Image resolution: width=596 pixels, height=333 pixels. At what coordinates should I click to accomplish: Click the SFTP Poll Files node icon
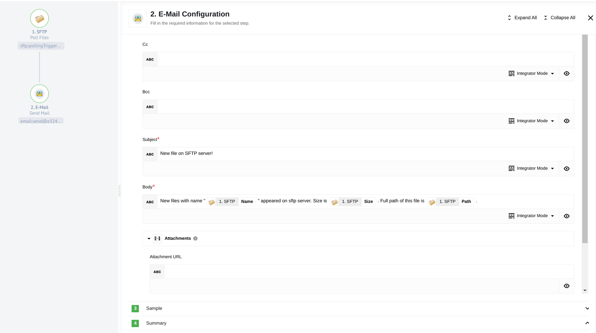[x=39, y=18]
